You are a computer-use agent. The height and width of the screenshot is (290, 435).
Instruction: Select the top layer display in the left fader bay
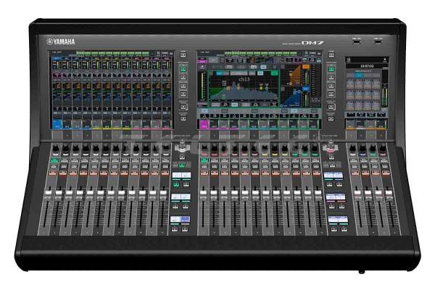(x=181, y=175)
